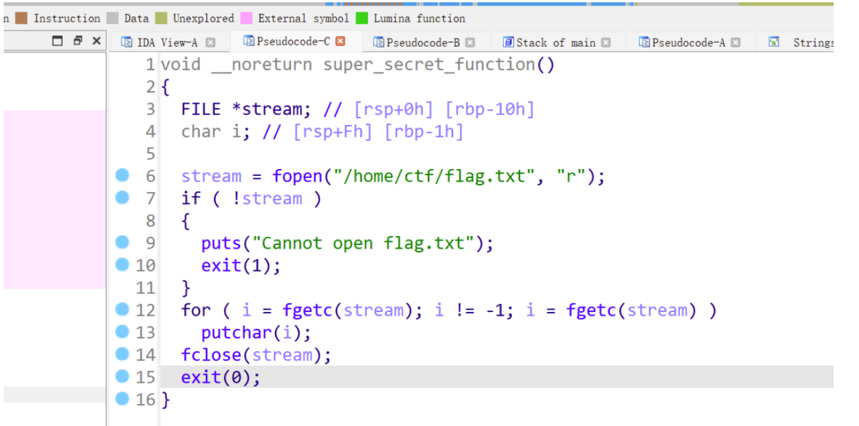Float the left side panel
859x426 pixels.
click(78, 41)
